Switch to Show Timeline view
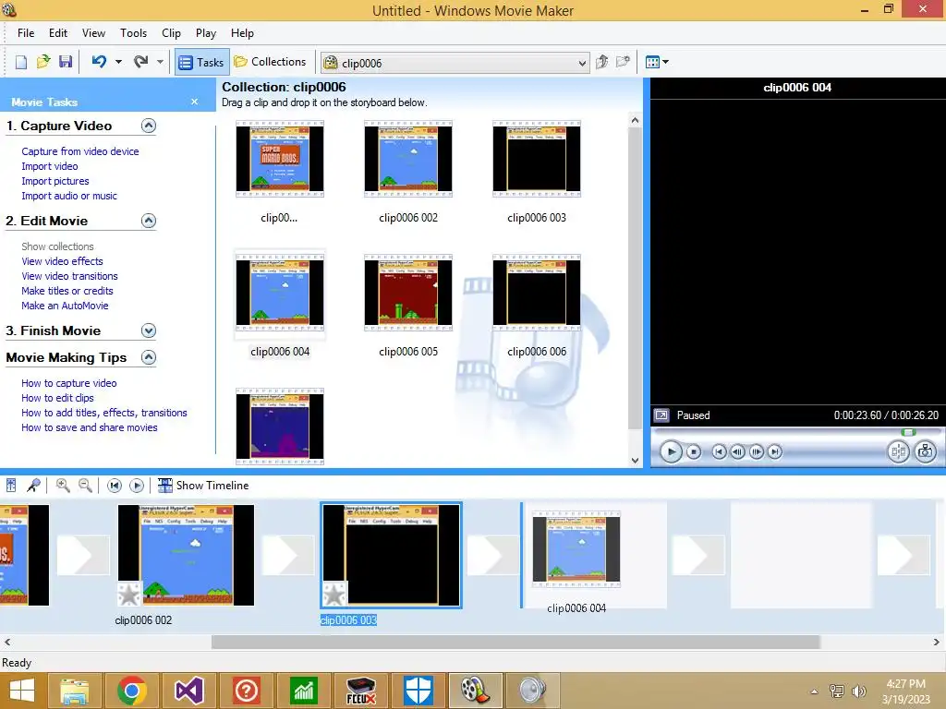The height and width of the screenshot is (709, 946). pos(203,486)
